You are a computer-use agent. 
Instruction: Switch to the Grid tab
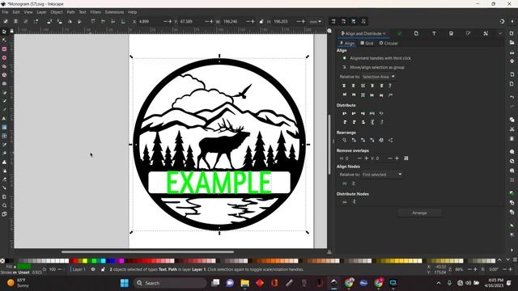coord(367,43)
